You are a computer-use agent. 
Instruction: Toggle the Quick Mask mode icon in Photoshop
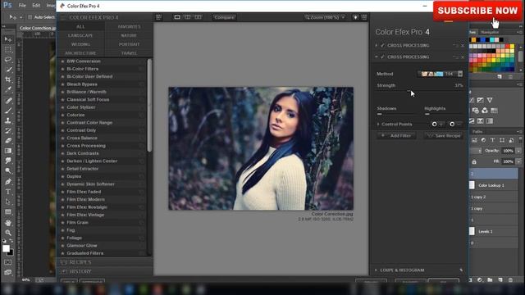pyautogui.click(x=8, y=262)
